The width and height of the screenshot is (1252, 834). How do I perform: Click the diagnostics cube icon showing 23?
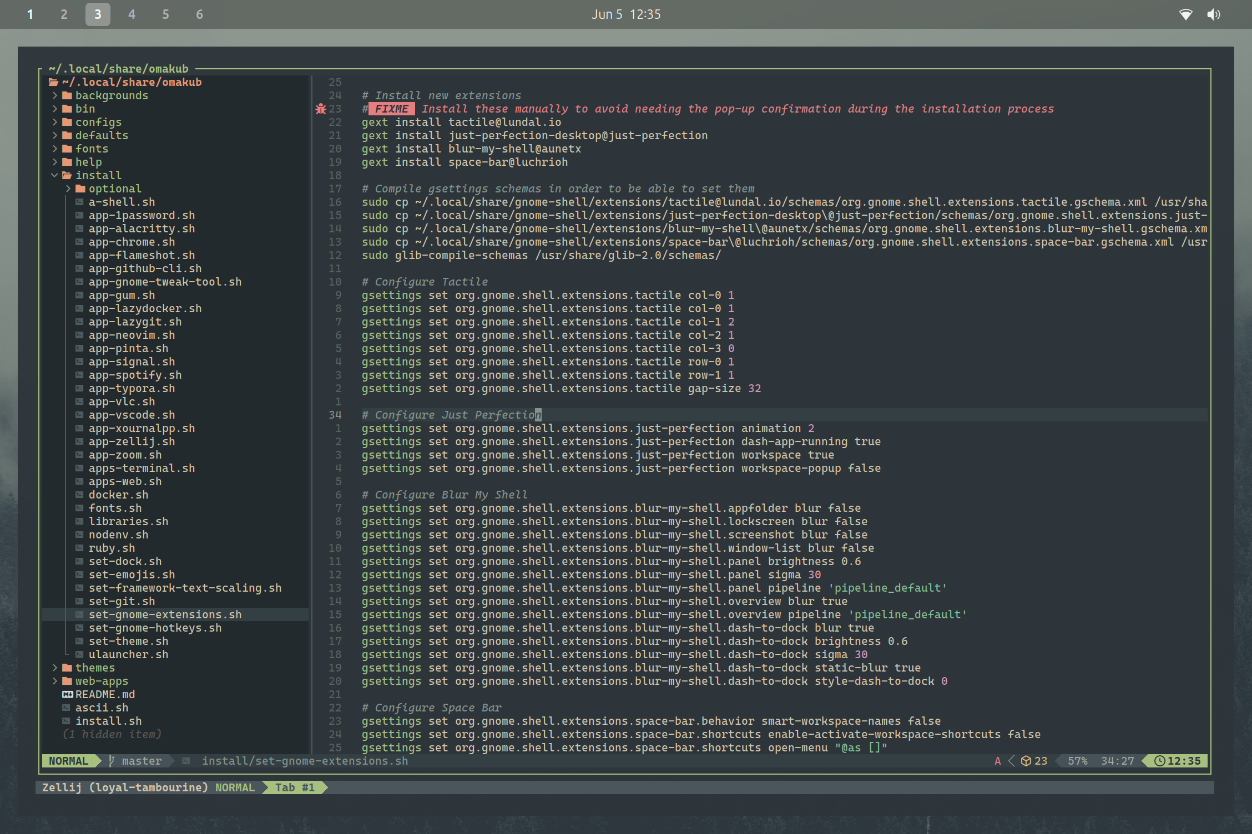(x=1026, y=761)
